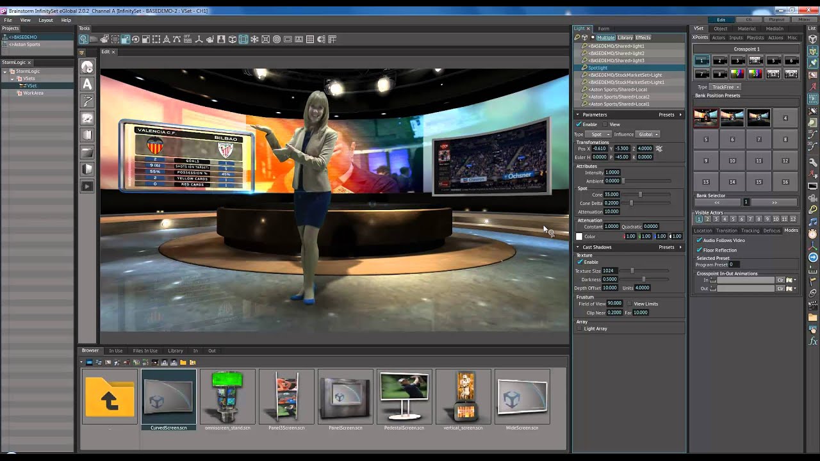Check the Light Array checkbox

pos(580,328)
